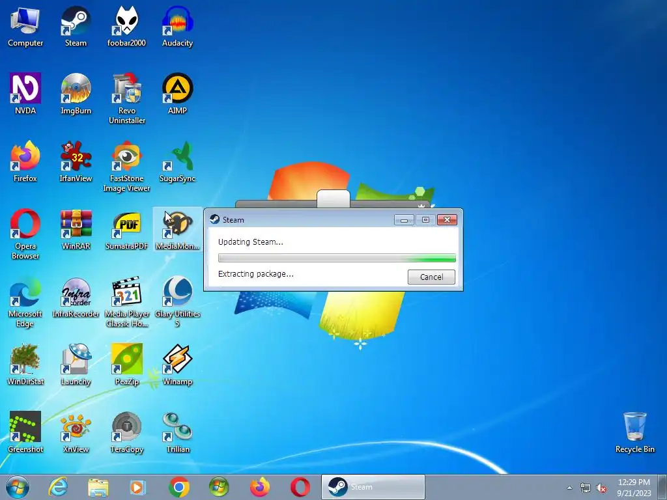Select the NVDA desktop shortcut
This screenshot has height=500, width=667.
pyautogui.click(x=25, y=94)
